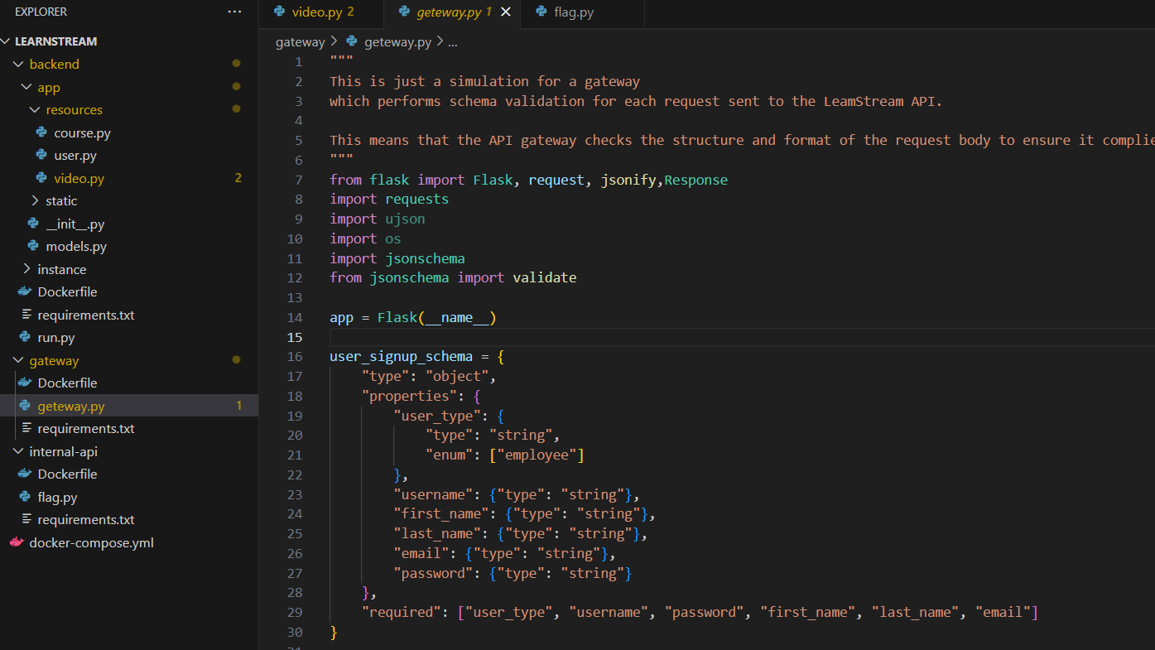Expand the instance folder
The image size is (1155, 650).
coord(27,269)
